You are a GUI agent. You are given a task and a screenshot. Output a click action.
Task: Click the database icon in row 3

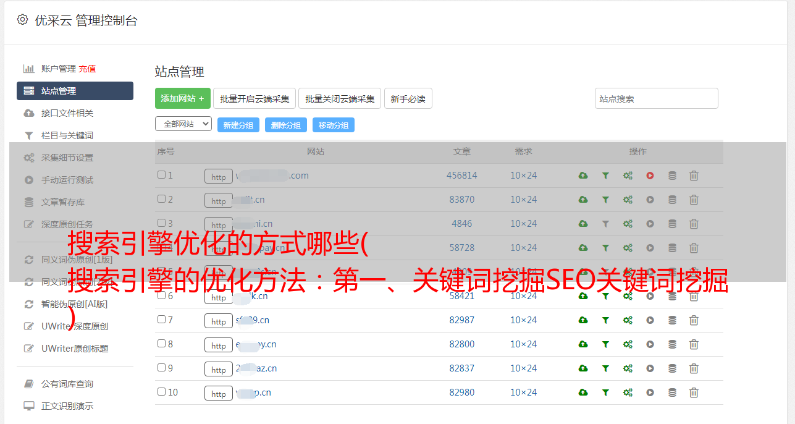[672, 224]
